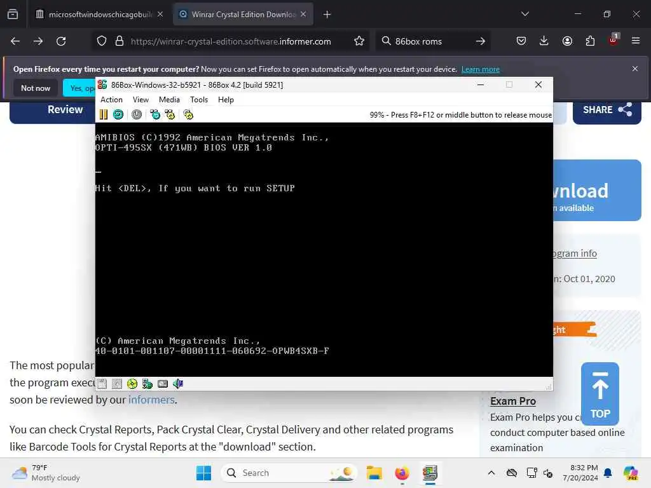Click the 86Box icon in taskbar
This screenshot has width=651, height=488.
pyautogui.click(x=430, y=473)
